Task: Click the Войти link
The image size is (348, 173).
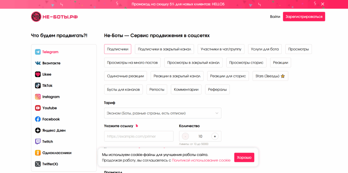Action: (x=275, y=17)
